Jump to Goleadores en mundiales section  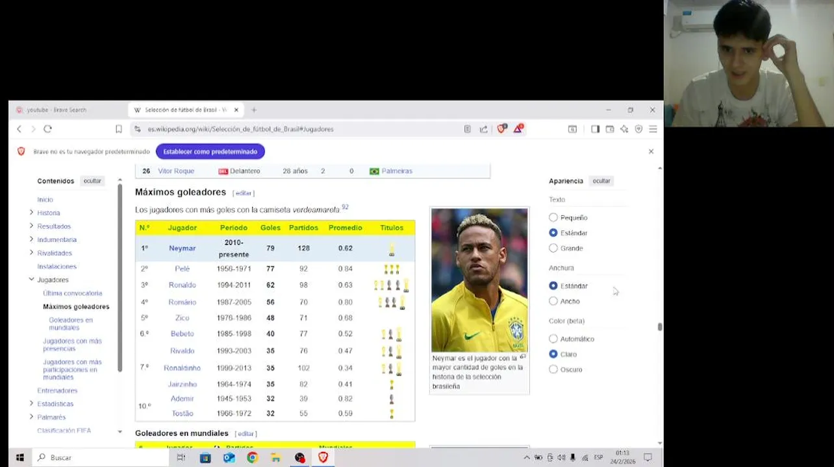click(x=71, y=324)
